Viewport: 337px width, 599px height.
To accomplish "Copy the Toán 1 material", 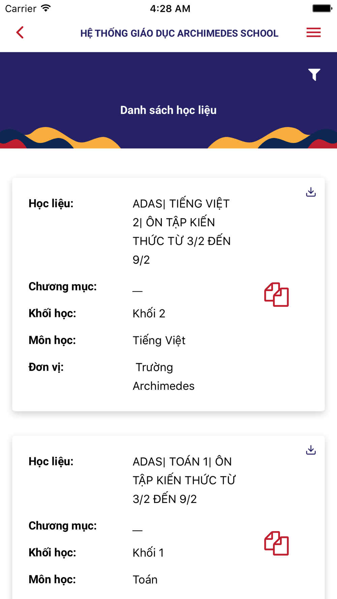I will point(276,543).
